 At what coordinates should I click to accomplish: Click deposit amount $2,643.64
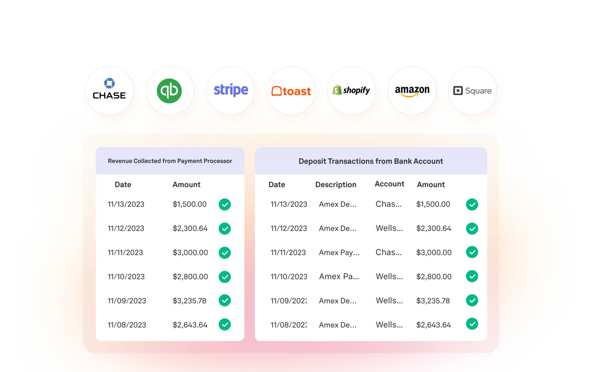coord(433,325)
